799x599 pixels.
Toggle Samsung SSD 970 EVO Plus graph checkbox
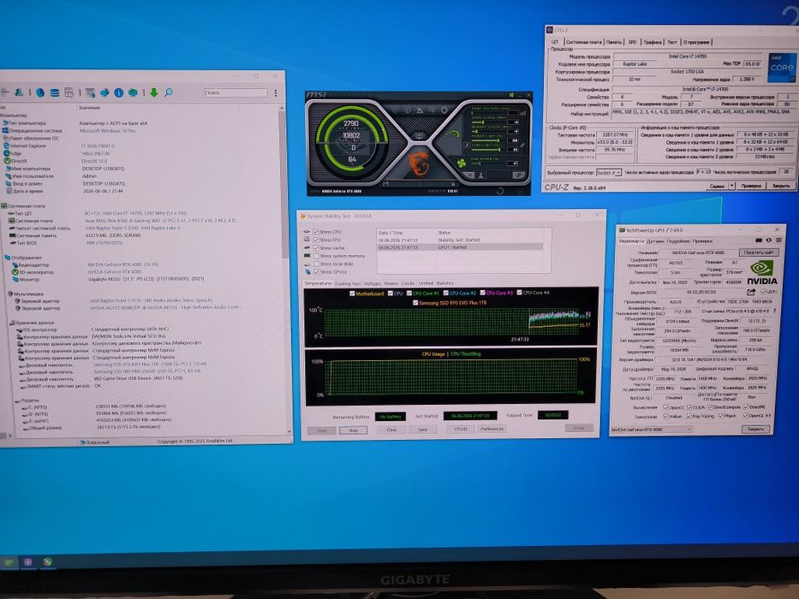pyautogui.click(x=415, y=303)
